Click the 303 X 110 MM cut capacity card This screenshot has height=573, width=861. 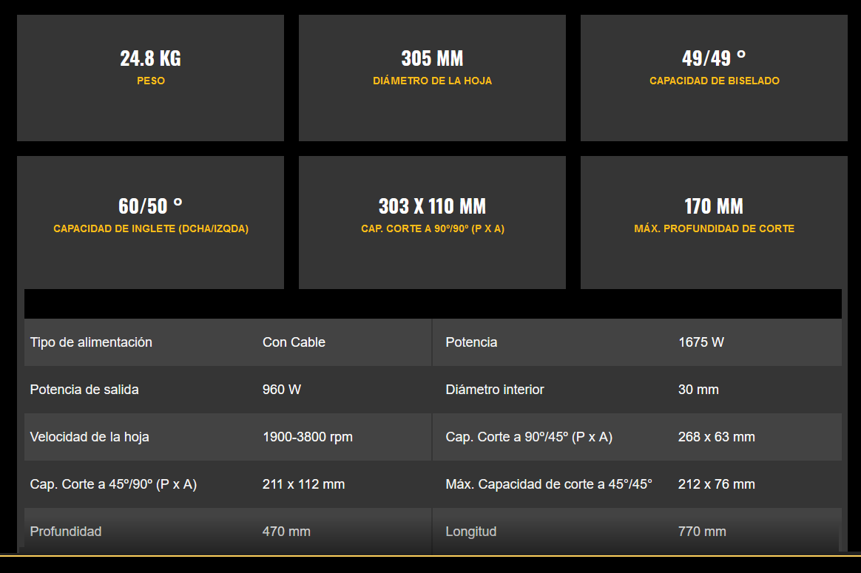click(x=432, y=222)
